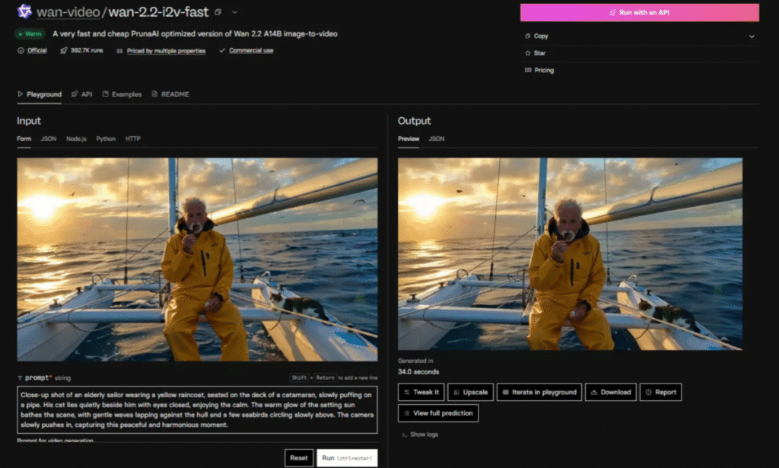Click the wan-video model logo icon
The image size is (779, 468).
[24, 12]
